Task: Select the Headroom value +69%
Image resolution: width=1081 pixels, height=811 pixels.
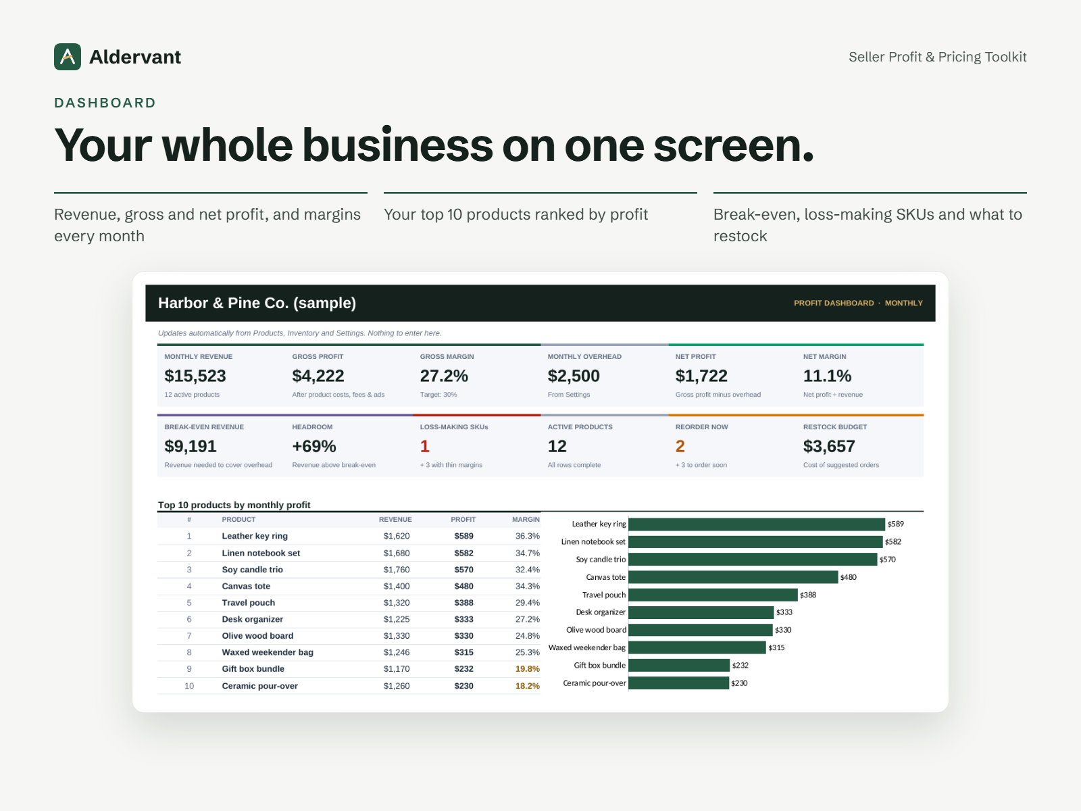Action: pyautogui.click(x=314, y=446)
